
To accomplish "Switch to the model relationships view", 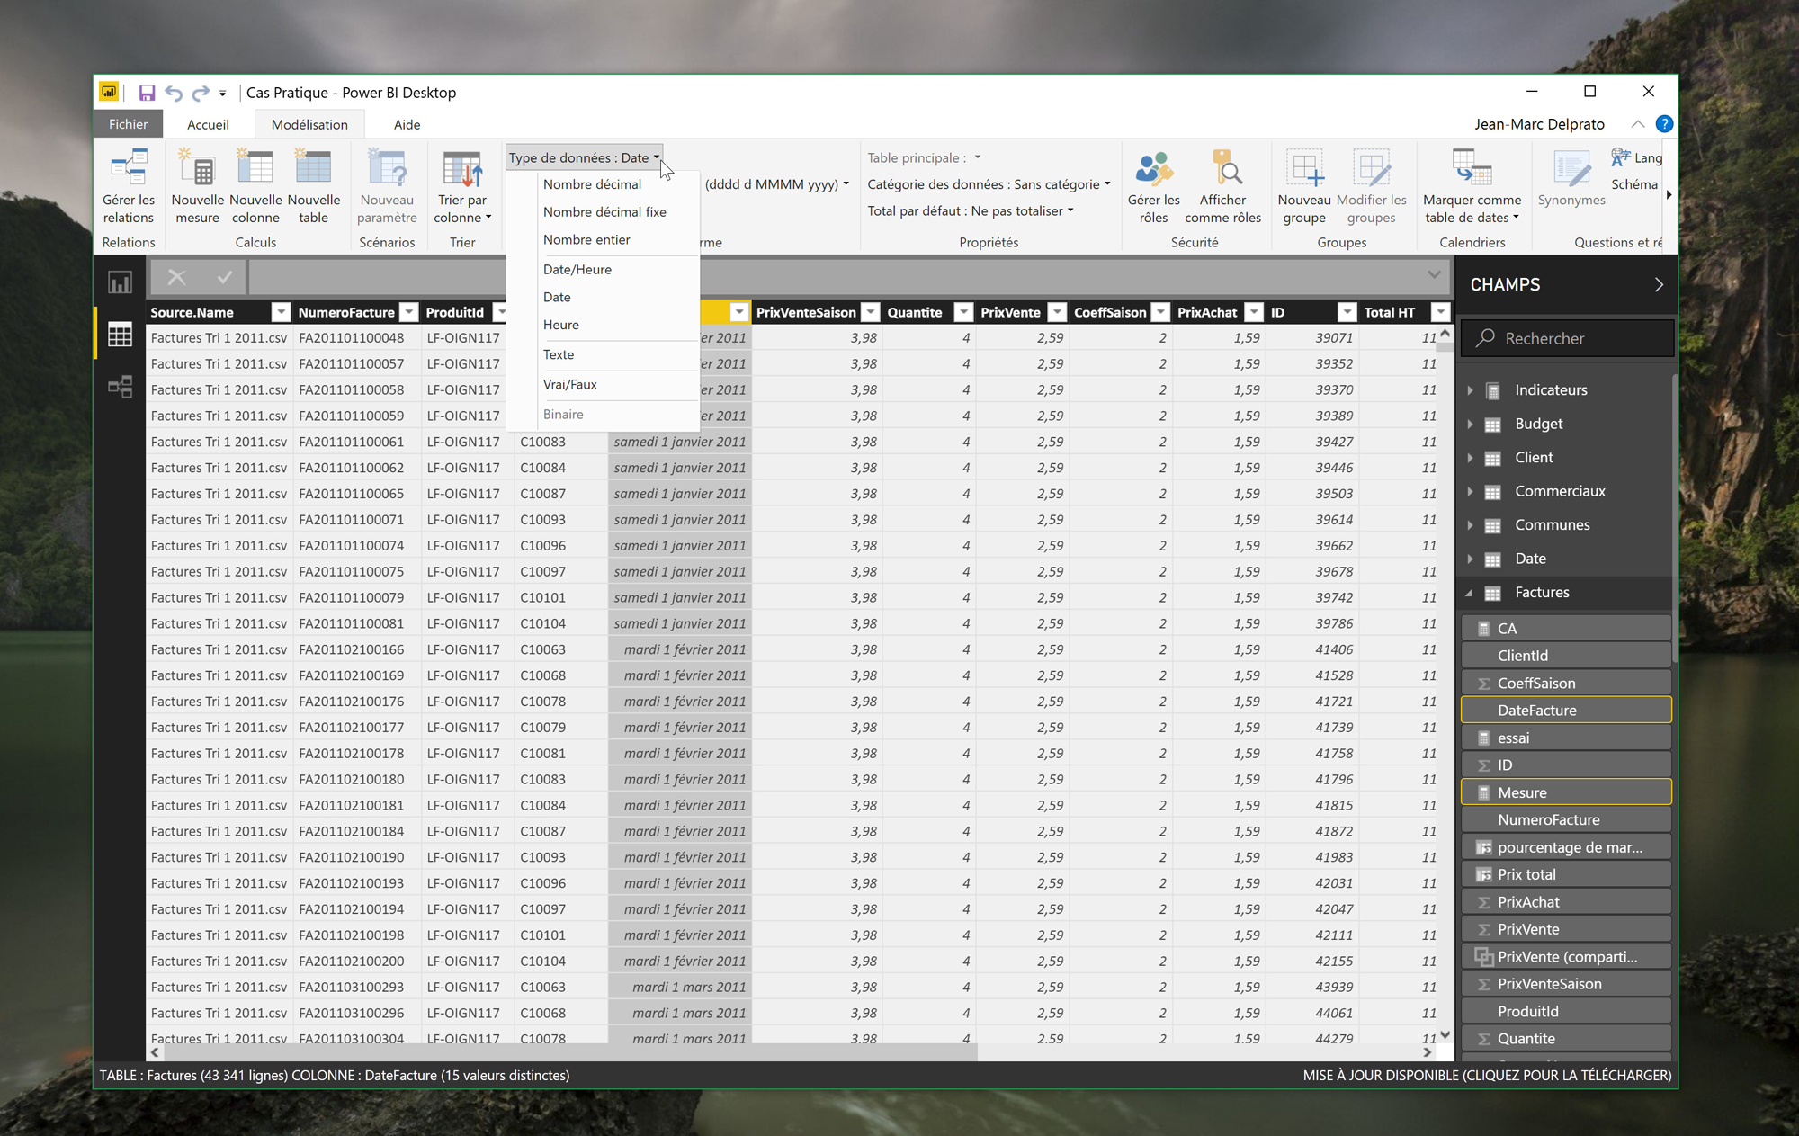I will click(120, 386).
